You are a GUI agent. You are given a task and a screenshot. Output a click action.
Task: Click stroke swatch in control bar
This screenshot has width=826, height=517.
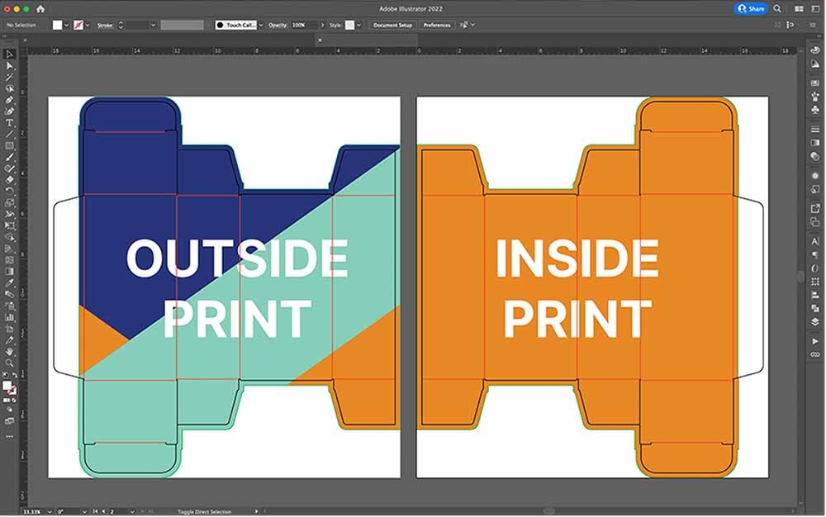point(78,25)
